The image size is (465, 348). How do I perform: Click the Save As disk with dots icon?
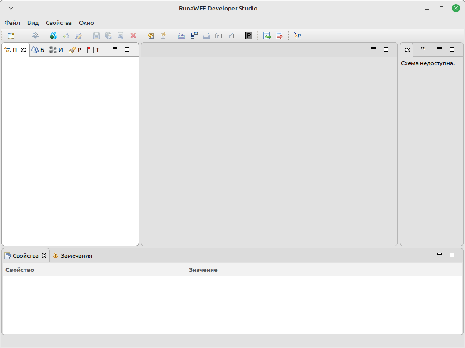[x=121, y=35]
